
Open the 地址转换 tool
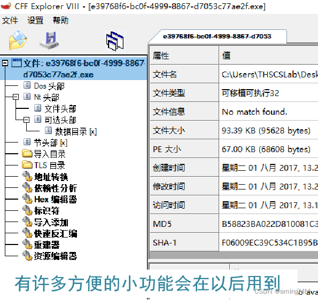pos(51,177)
